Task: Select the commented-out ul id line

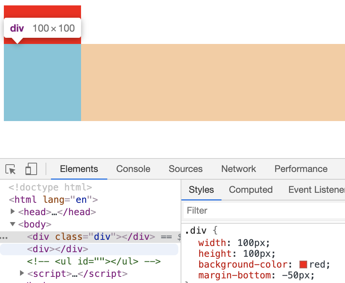Action: 94,261
